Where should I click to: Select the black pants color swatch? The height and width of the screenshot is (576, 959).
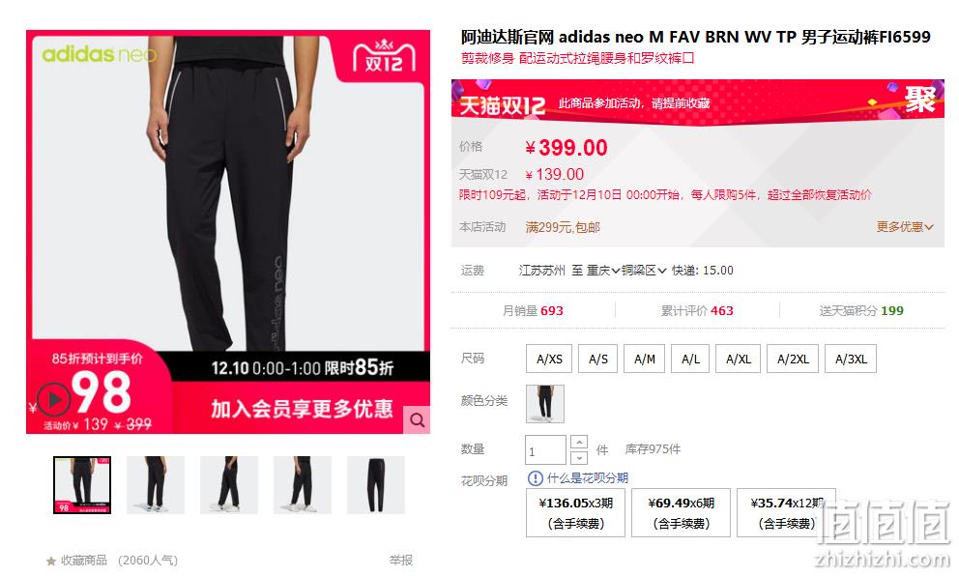pos(545,404)
